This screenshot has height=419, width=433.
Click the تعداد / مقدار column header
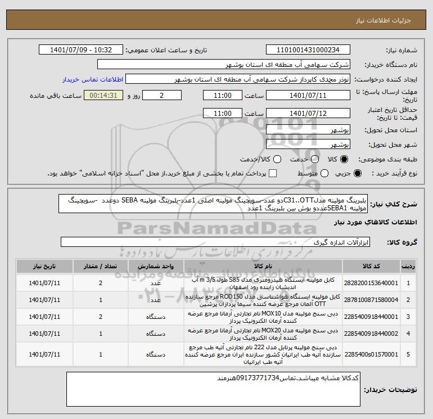coord(101,266)
